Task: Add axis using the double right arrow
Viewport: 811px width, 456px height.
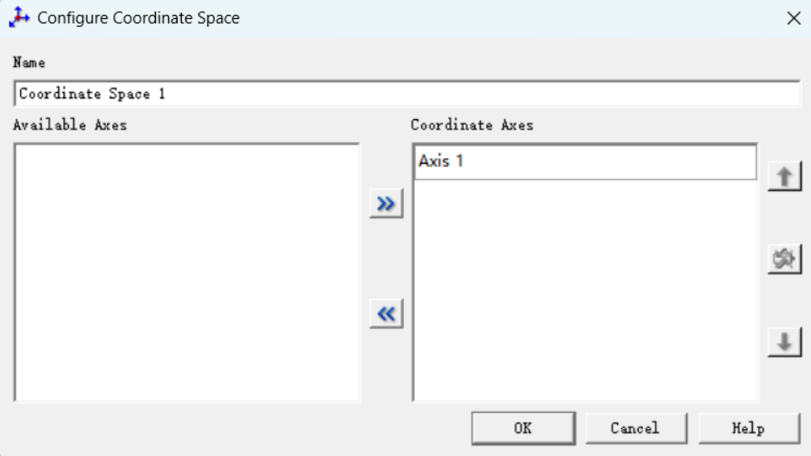Action: coord(386,205)
